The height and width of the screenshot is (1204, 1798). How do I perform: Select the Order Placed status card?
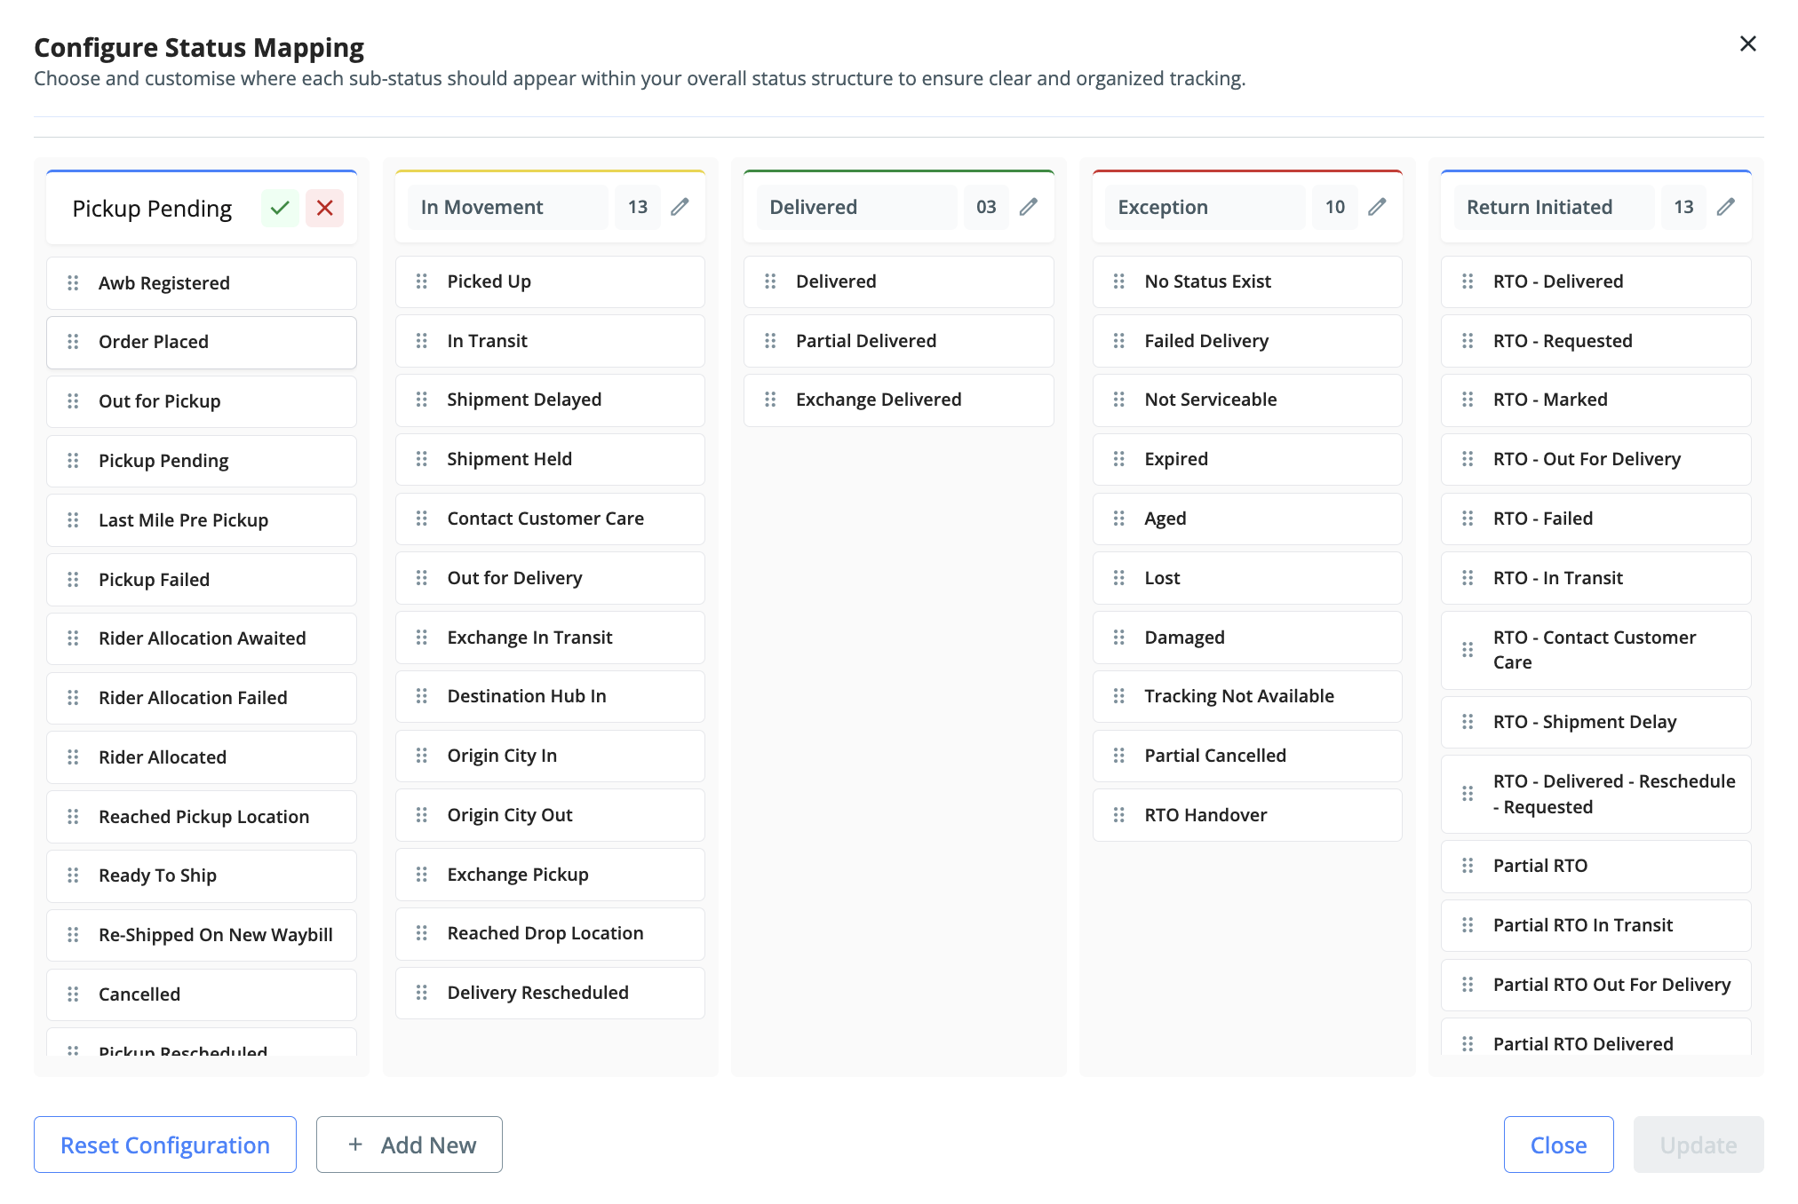click(202, 342)
